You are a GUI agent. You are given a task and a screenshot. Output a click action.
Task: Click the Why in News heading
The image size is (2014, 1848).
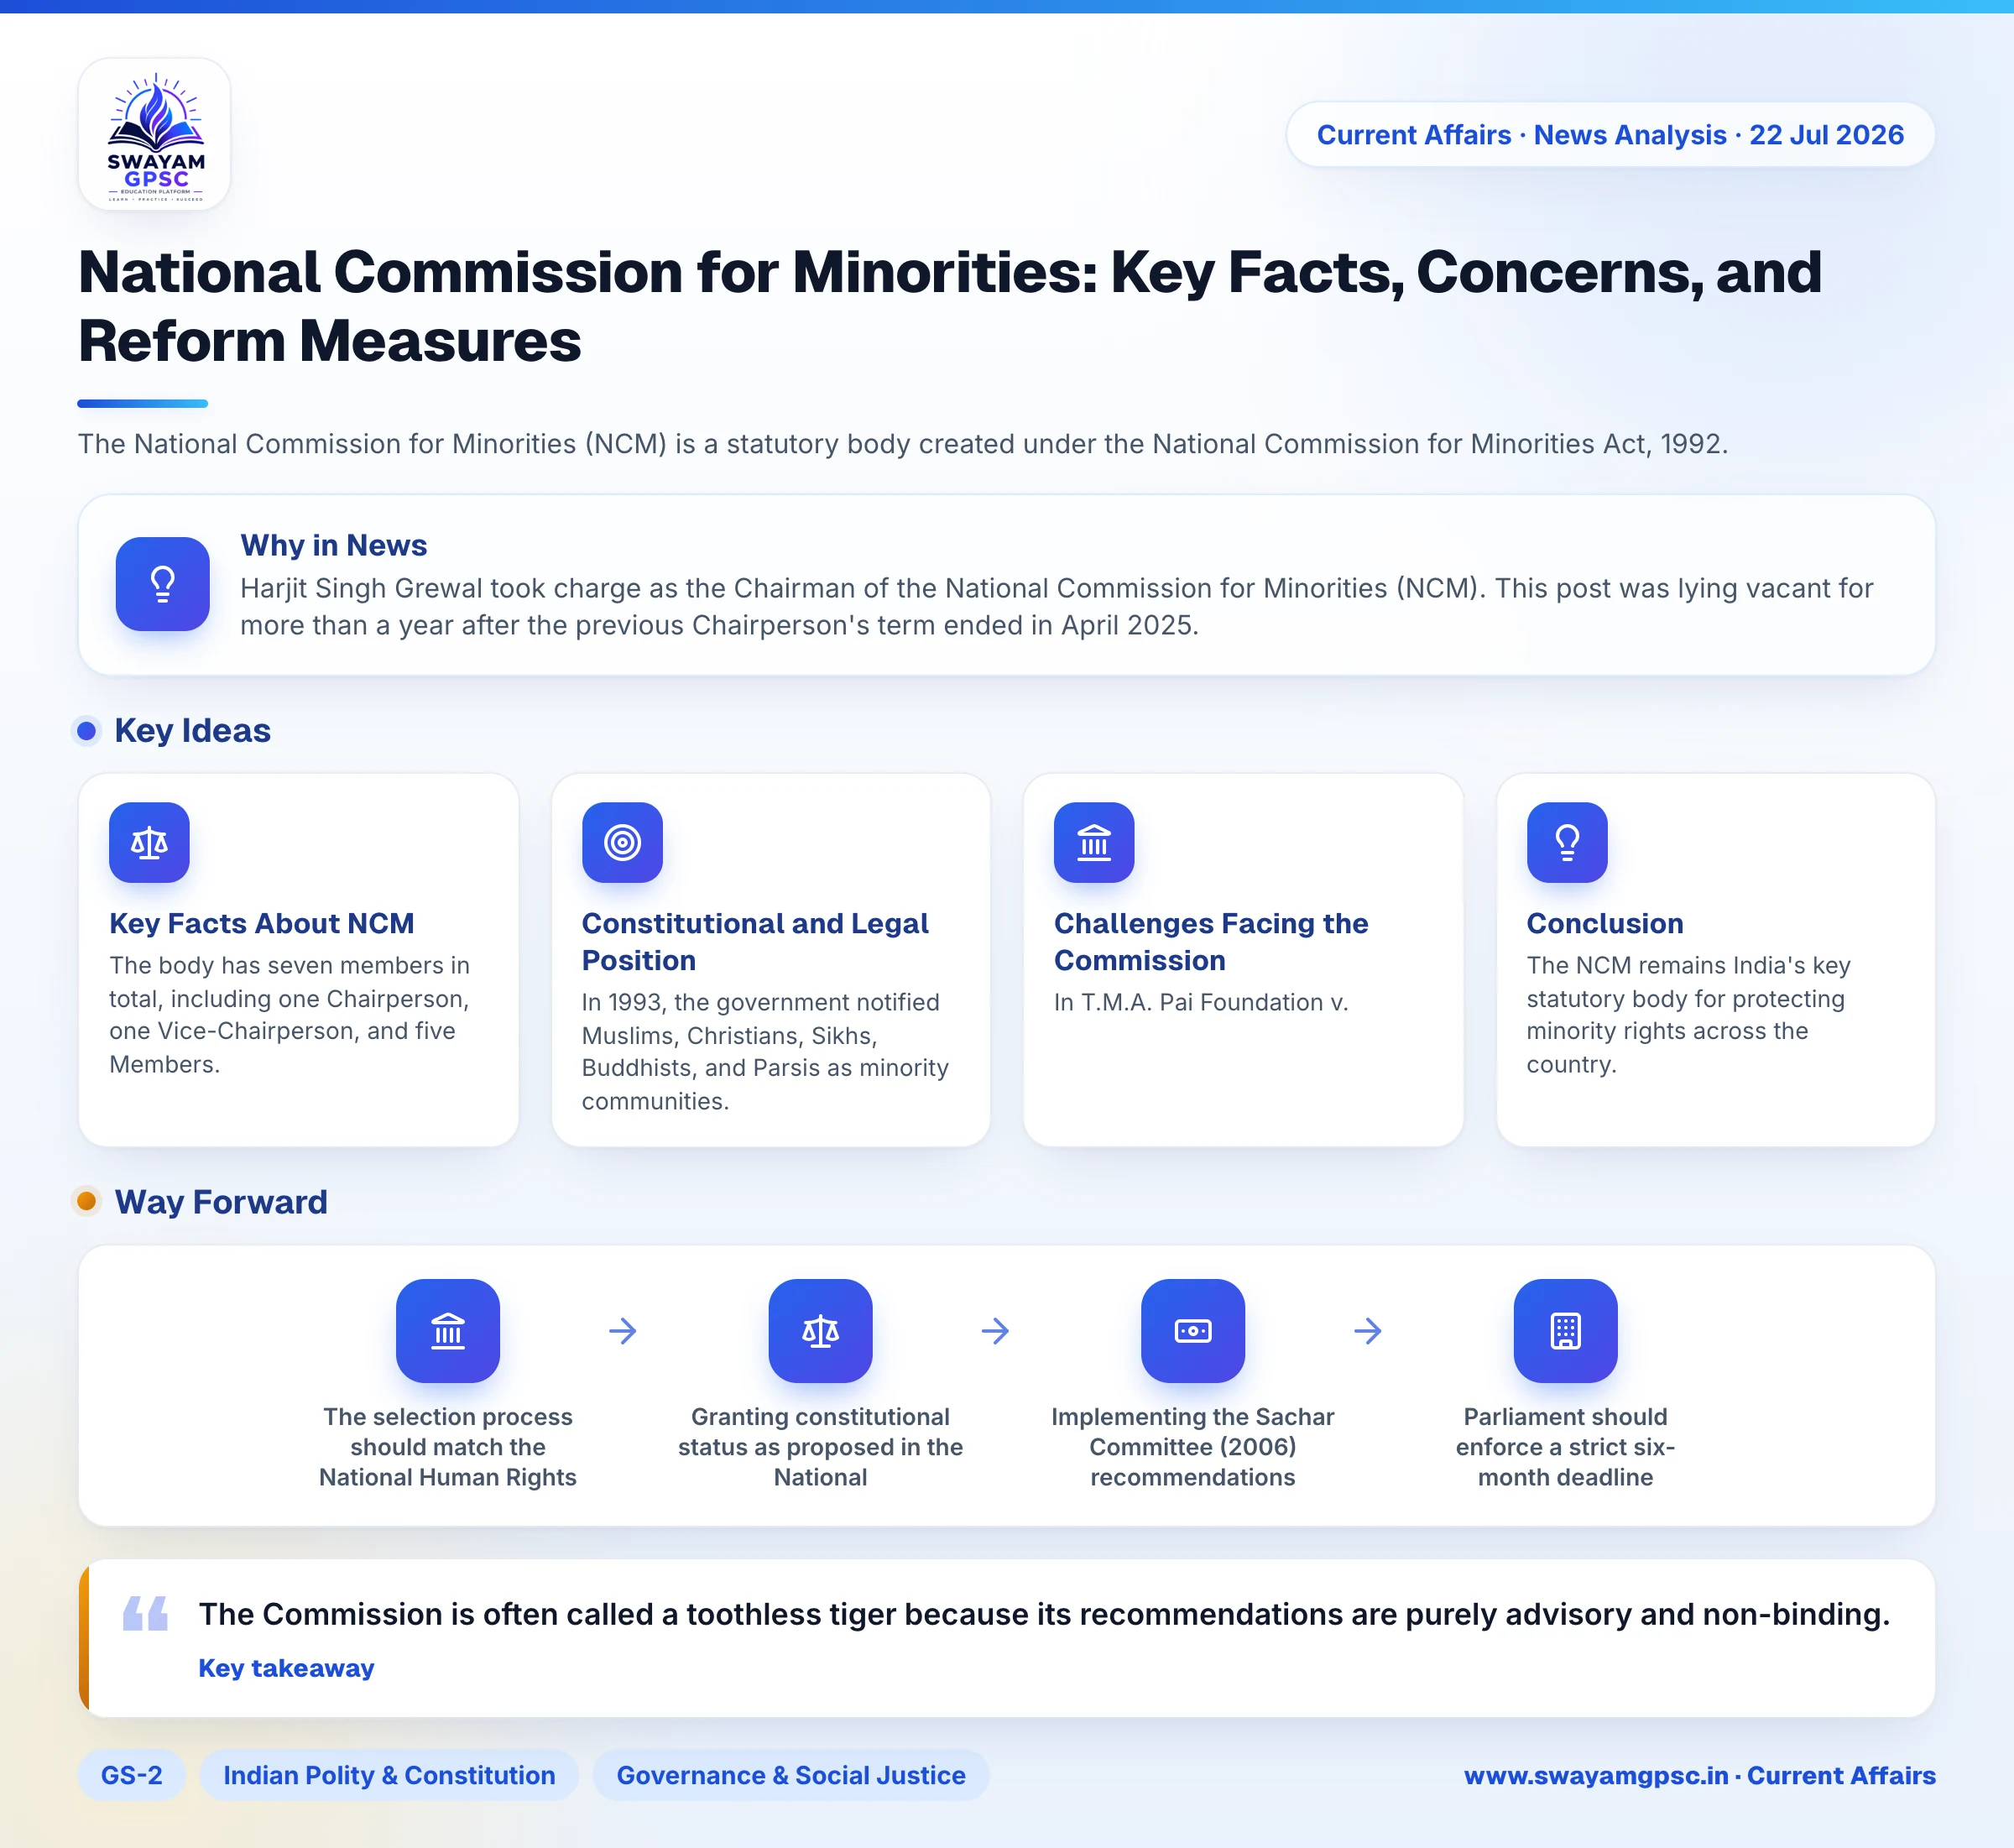click(x=333, y=545)
